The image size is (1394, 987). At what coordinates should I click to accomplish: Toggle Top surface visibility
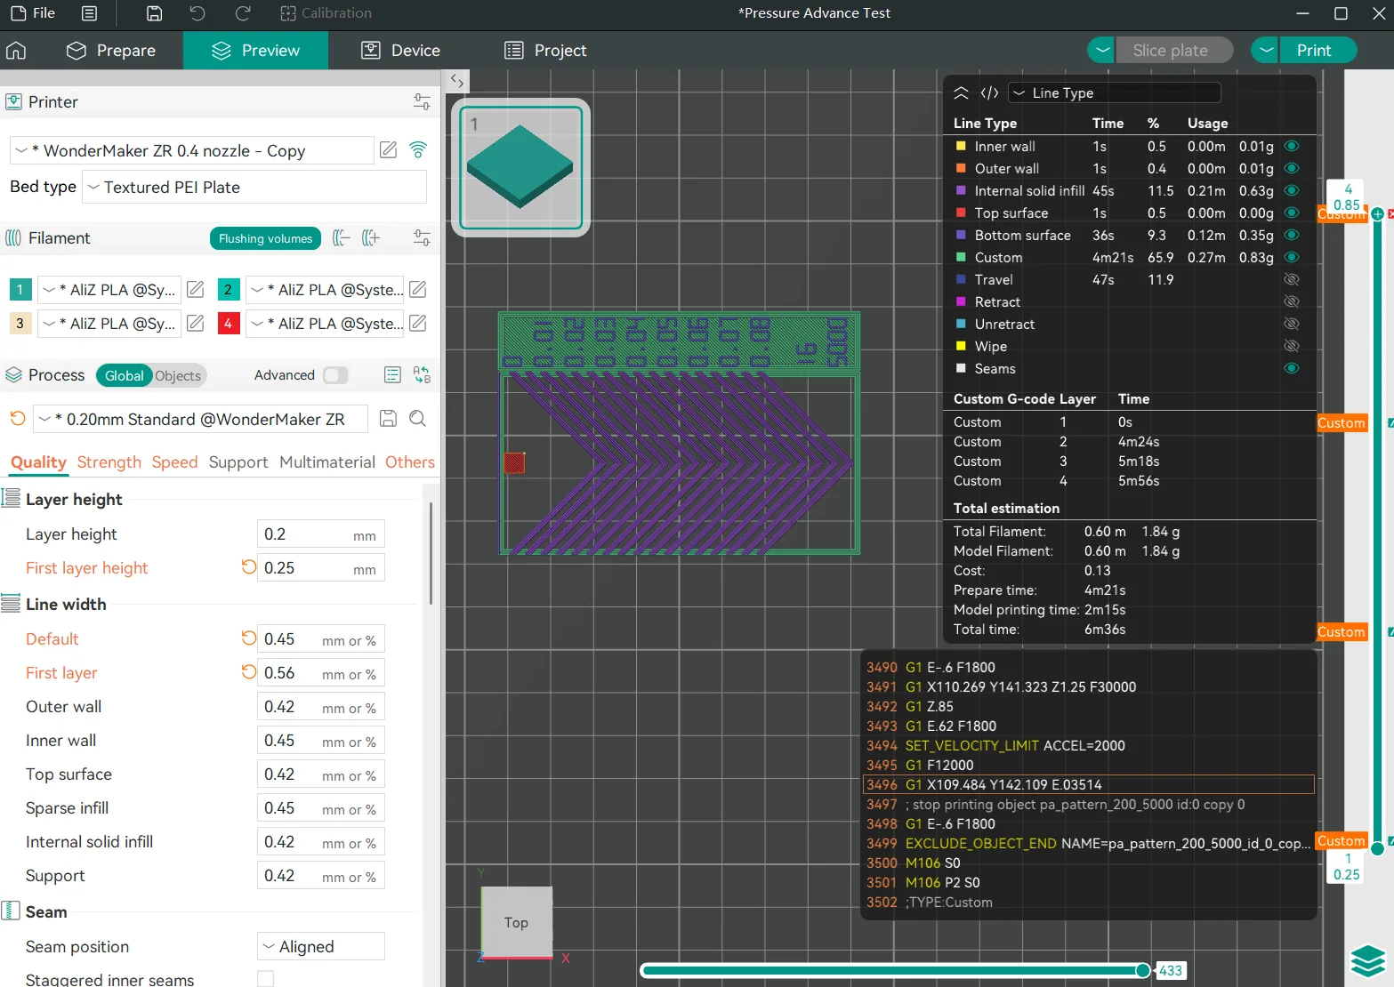(x=1292, y=213)
